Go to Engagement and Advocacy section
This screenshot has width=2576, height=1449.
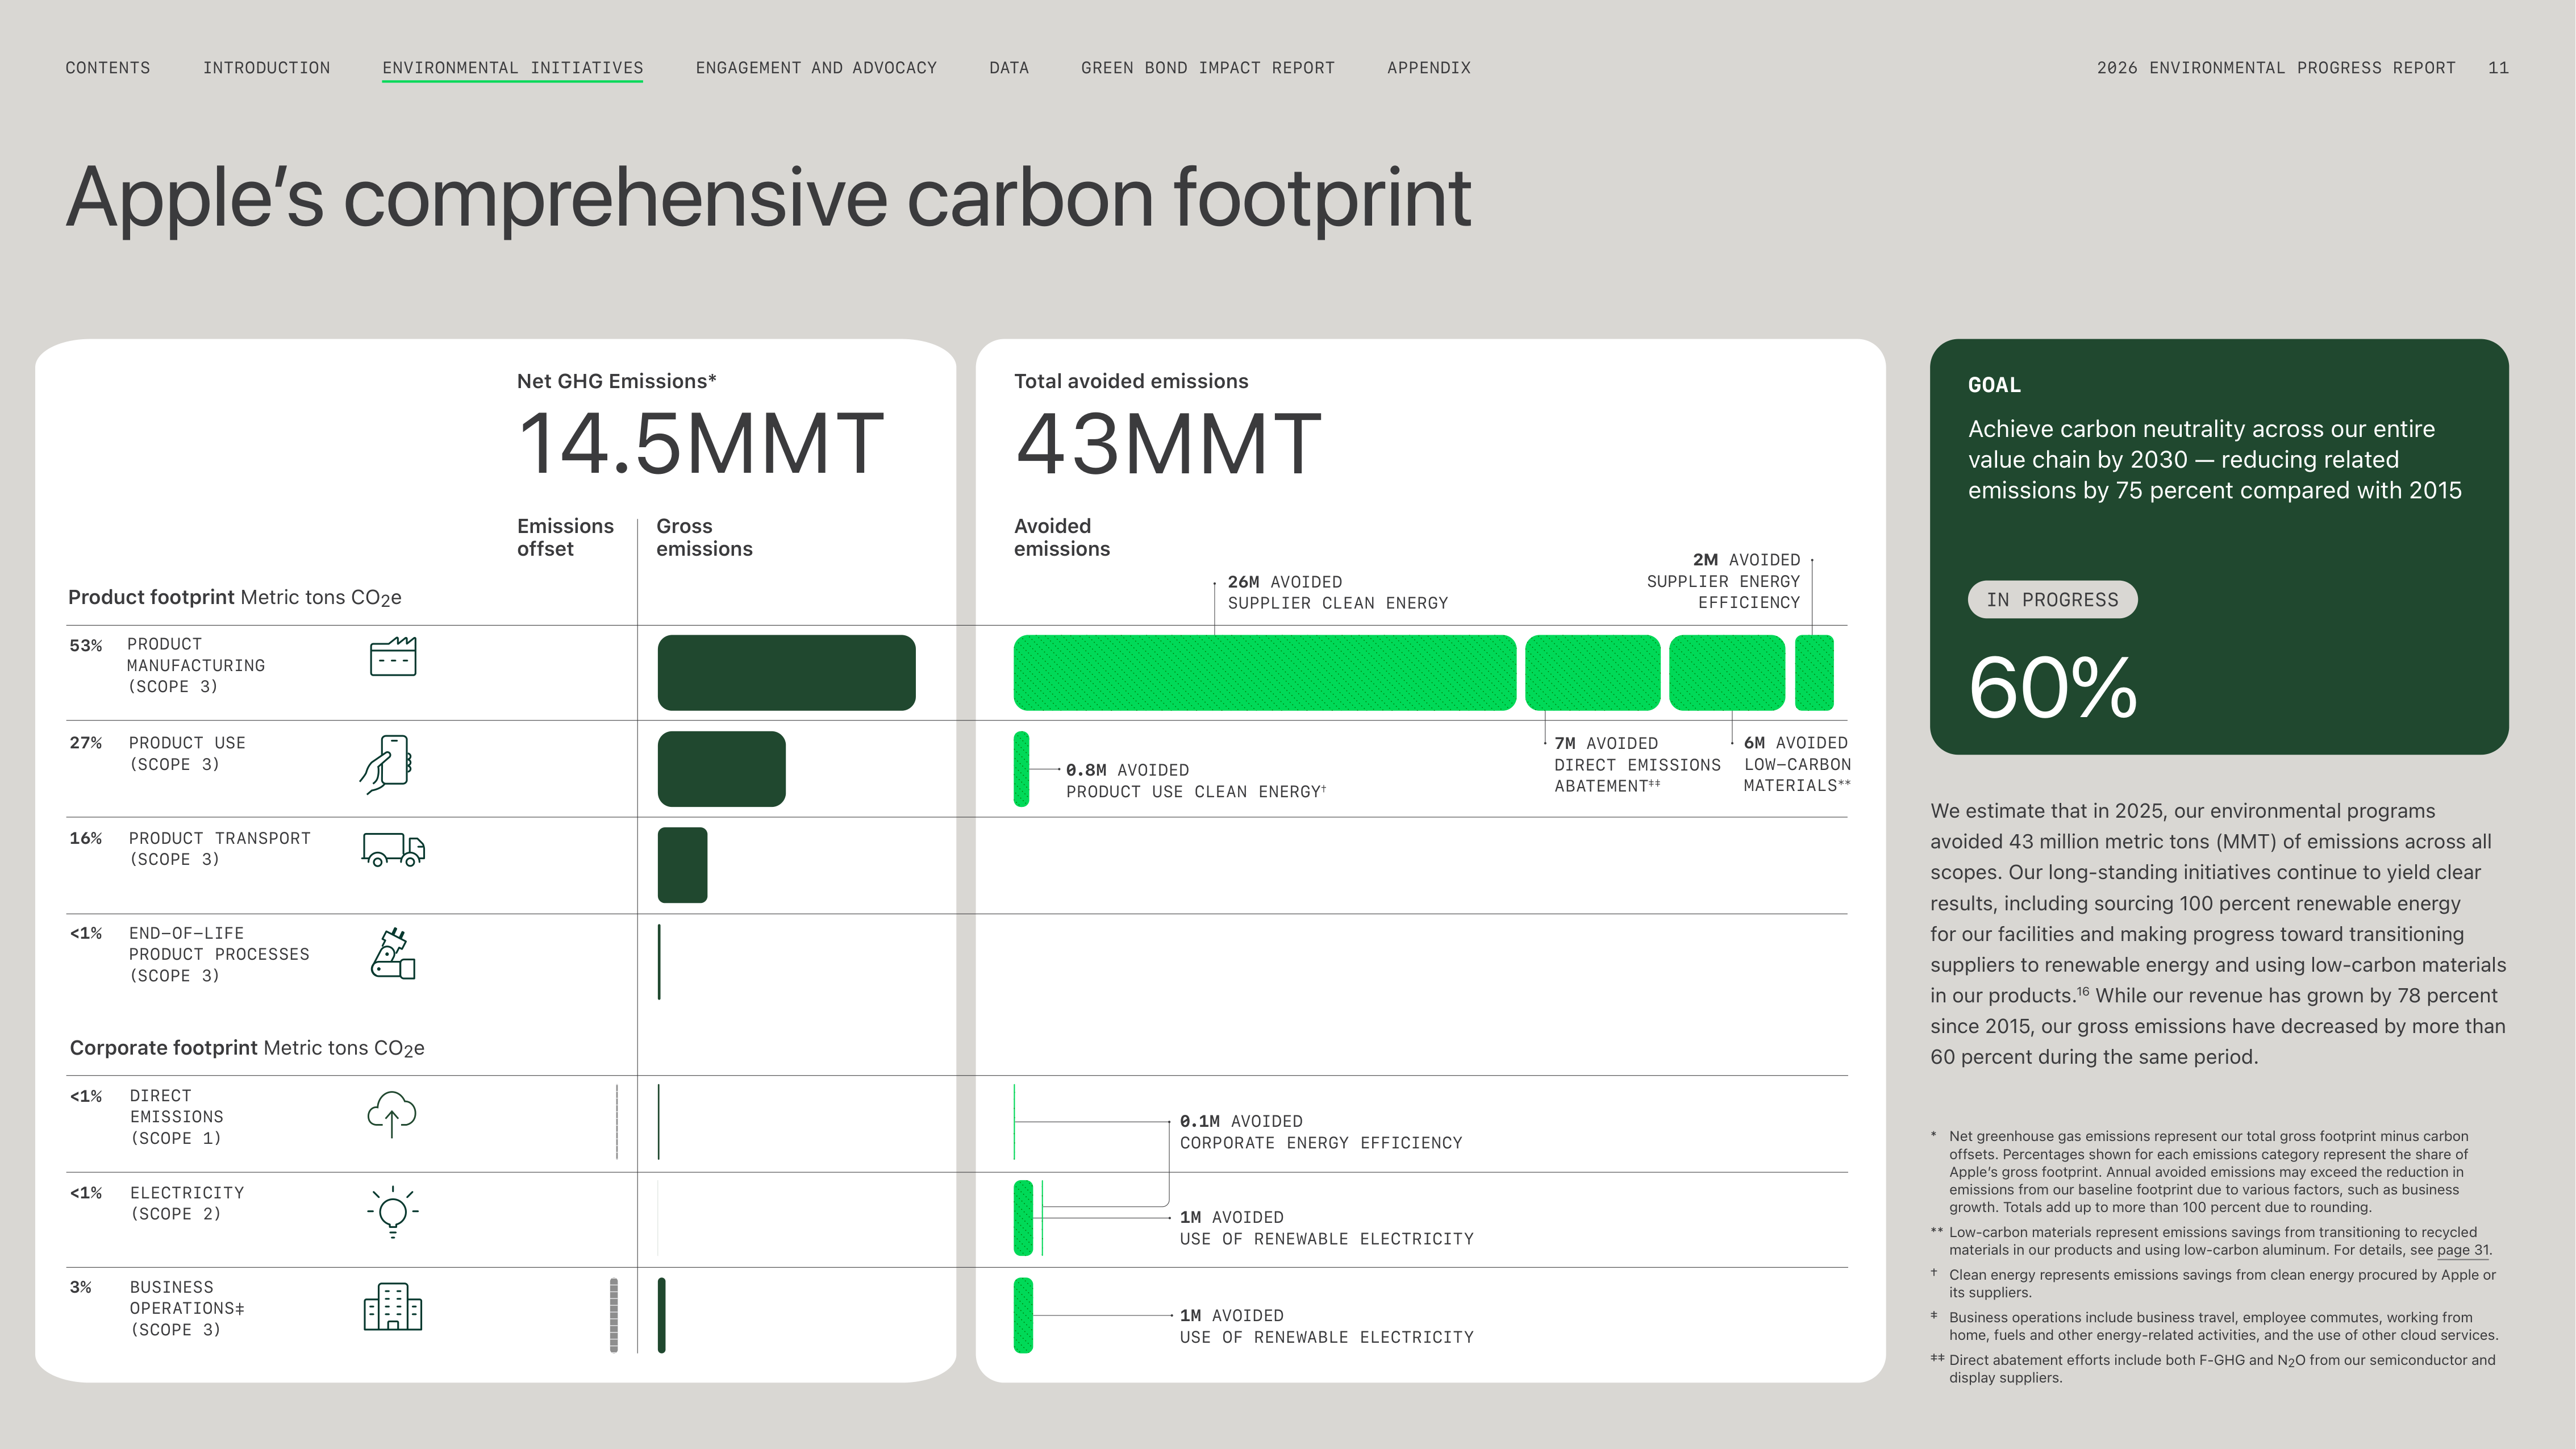[x=816, y=68]
